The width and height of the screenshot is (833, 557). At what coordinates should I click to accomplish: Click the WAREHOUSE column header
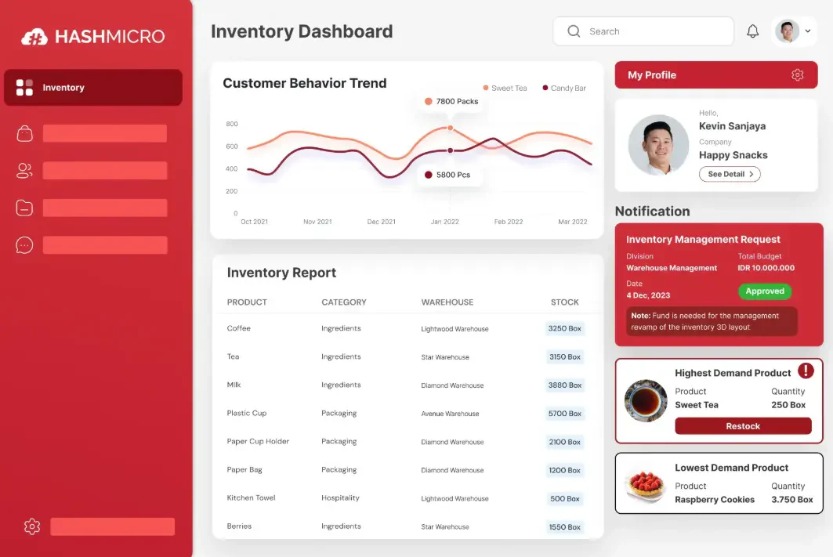click(447, 302)
